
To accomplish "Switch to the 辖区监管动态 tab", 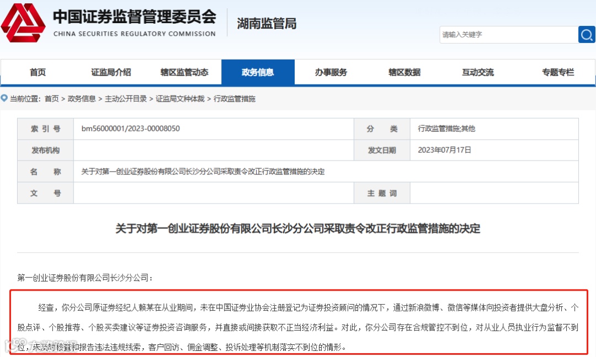I will coord(184,72).
